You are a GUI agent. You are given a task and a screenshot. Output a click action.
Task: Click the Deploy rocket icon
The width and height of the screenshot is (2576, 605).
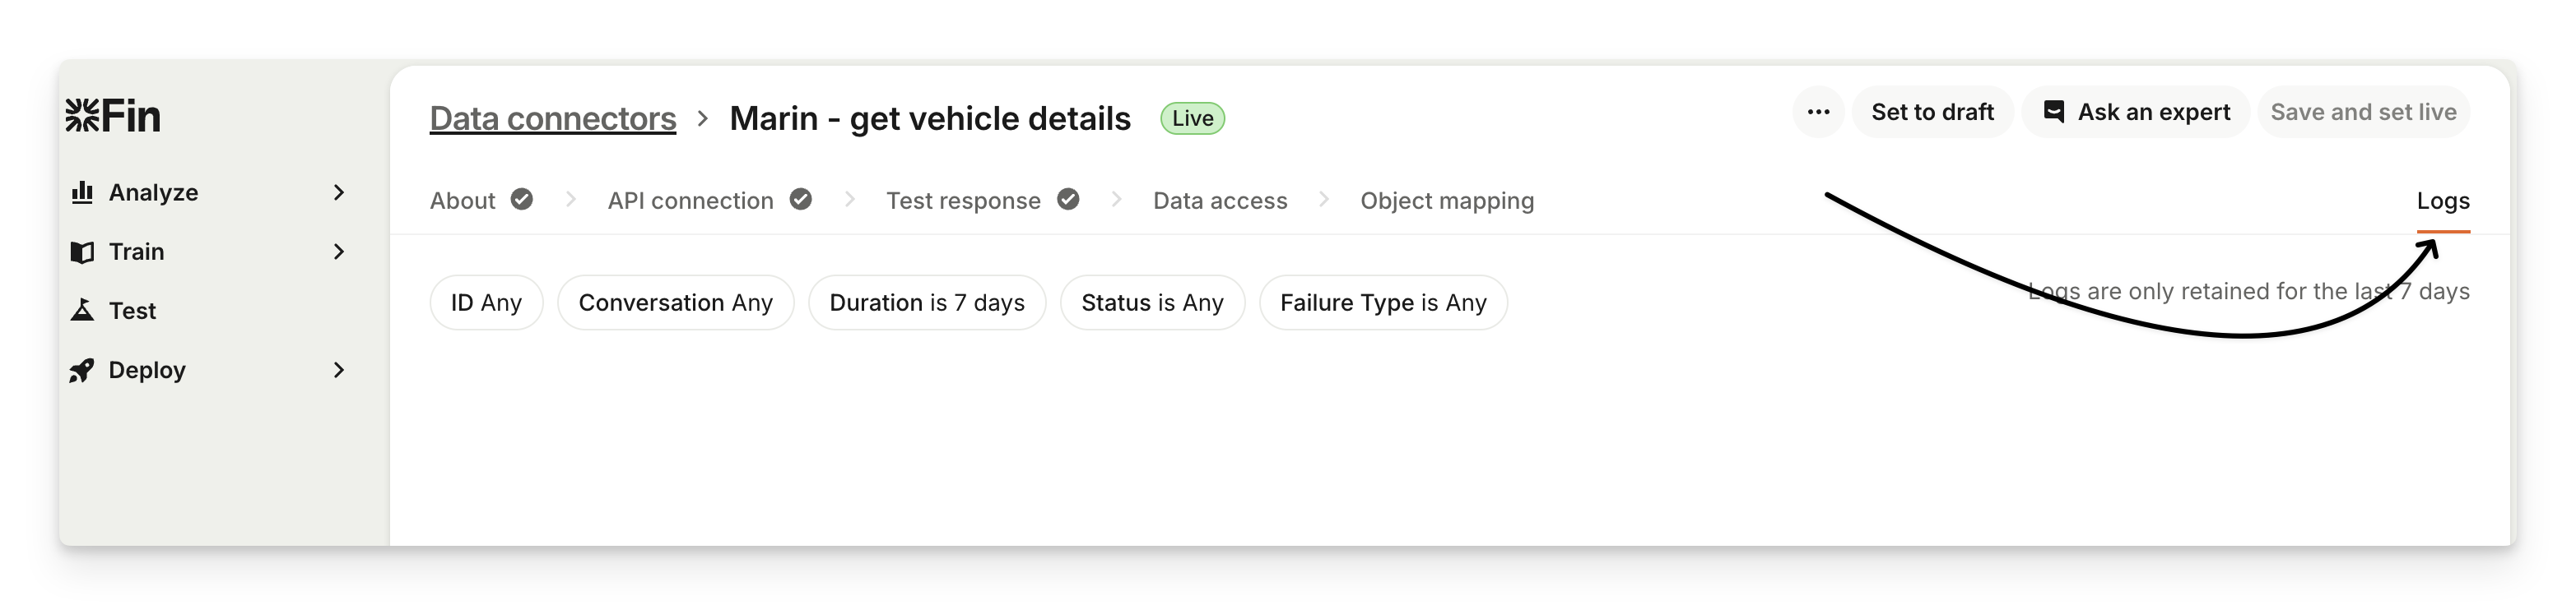[82, 371]
